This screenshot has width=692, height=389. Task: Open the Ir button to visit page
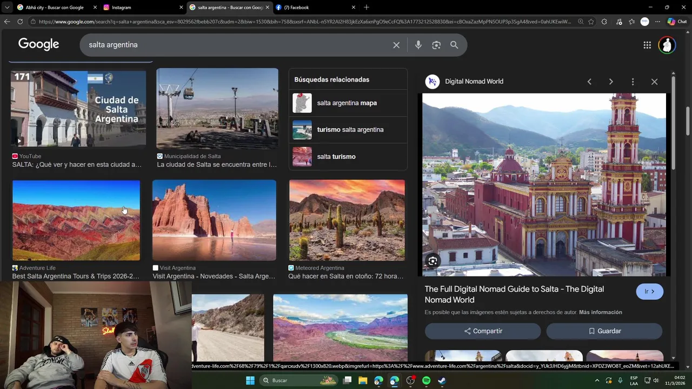pyautogui.click(x=649, y=292)
